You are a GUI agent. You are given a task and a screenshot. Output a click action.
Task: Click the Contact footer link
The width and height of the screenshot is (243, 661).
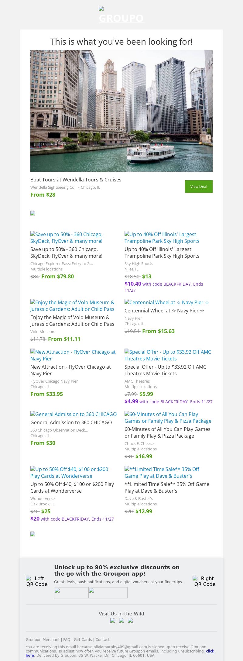point(103,640)
